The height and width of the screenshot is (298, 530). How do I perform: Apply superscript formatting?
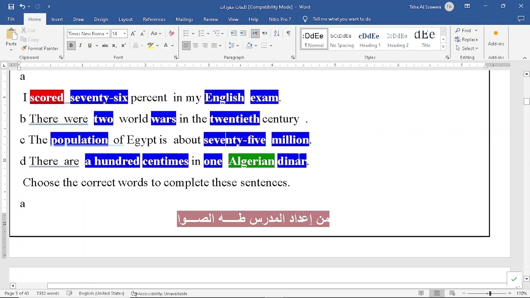(x=123, y=46)
